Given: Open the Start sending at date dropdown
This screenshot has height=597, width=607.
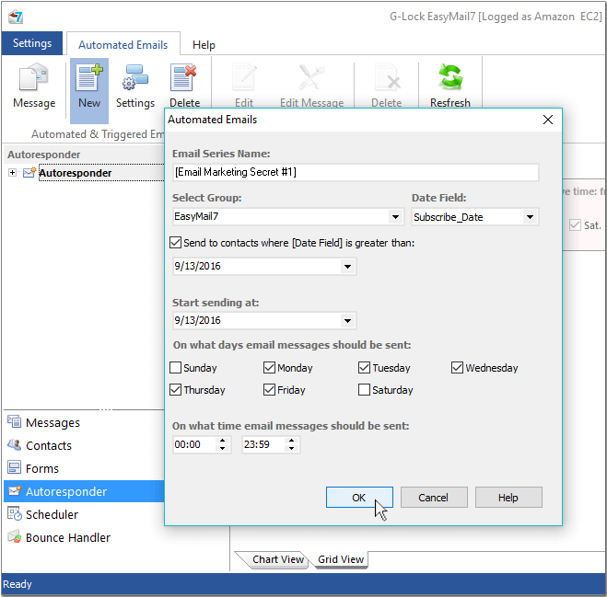Looking at the screenshot, I should point(347,320).
